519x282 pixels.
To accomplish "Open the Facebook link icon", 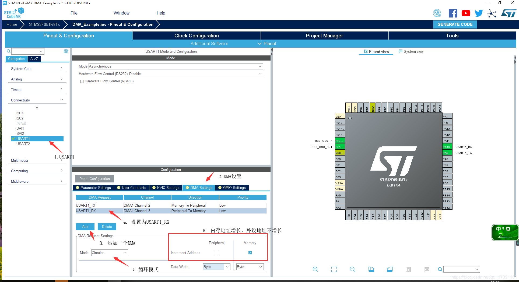I will pos(453,13).
